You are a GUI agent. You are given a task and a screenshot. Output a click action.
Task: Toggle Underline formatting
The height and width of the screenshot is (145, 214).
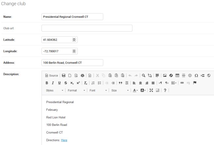tap(59, 83)
